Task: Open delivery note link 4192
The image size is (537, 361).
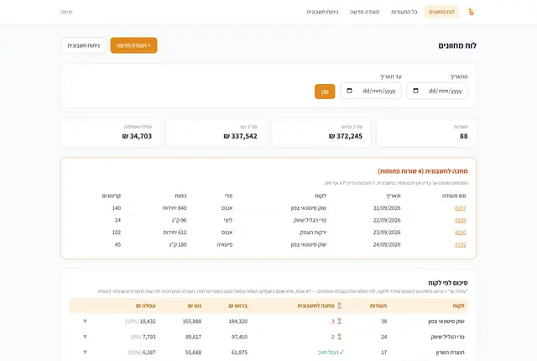Action: (x=461, y=244)
